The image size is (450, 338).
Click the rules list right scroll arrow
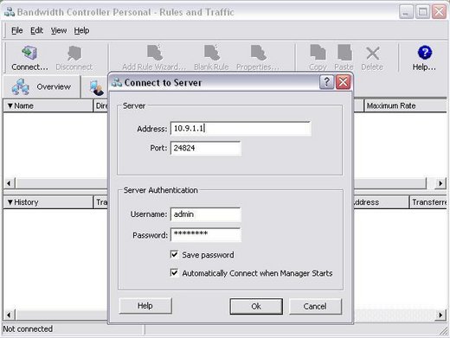440,183
